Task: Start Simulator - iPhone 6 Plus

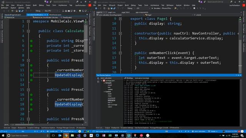Action: (x=161, y=8)
